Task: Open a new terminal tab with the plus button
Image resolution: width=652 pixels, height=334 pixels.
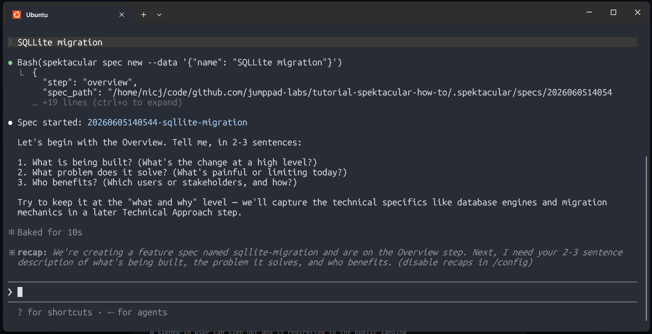Action: tap(144, 15)
